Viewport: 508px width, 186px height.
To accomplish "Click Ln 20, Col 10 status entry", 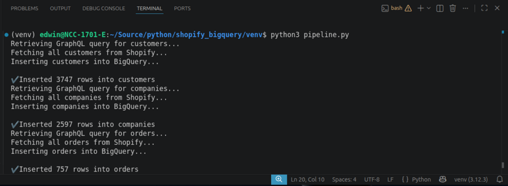I will [x=308, y=180].
